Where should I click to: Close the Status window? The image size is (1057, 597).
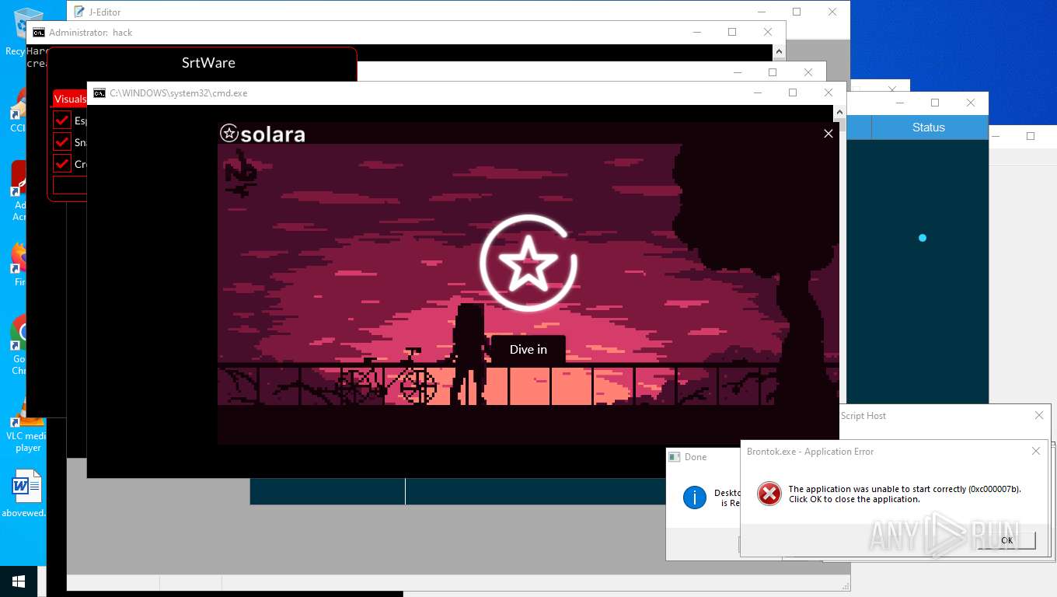(x=971, y=103)
